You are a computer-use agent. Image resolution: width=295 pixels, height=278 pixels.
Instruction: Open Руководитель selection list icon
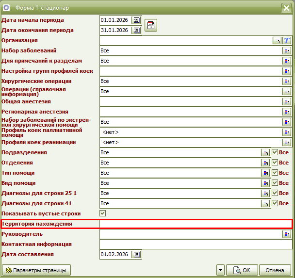287,234
